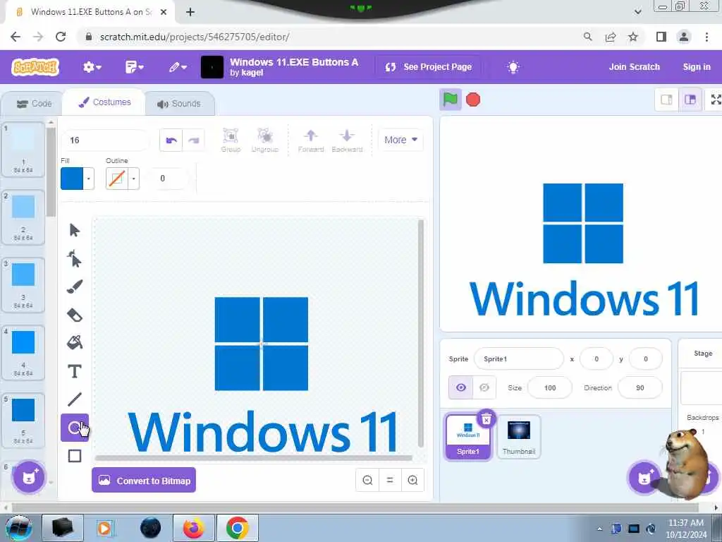Select the Rectangle tool
This screenshot has height=542, width=722.
[x=75, y=456]
